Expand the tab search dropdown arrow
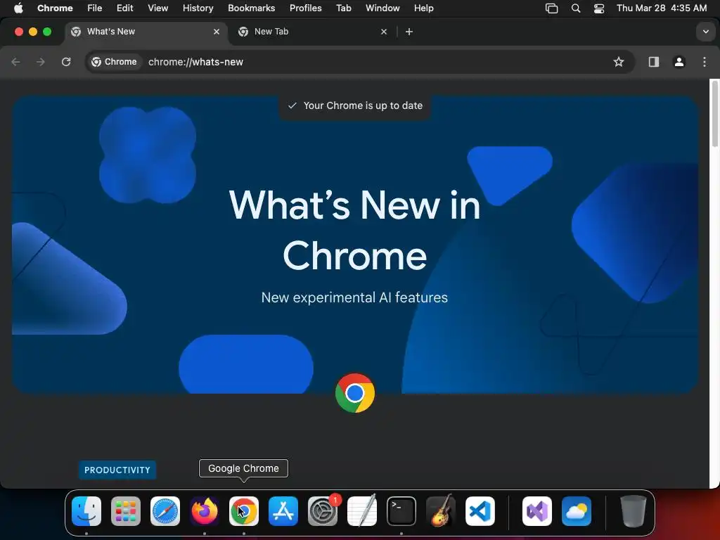720x540 pixels. (706, 32)
